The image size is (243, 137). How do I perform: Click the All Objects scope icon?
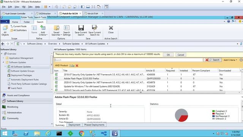pyautogui.click(x=5, y=30)
